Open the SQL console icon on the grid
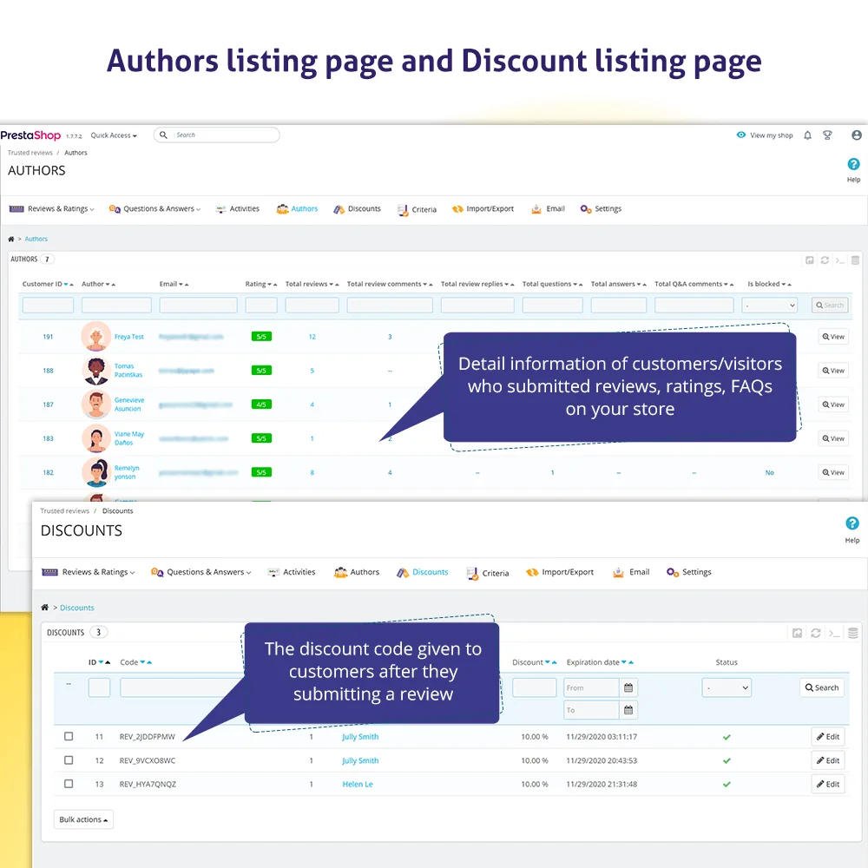 click(x=840, y=260)
